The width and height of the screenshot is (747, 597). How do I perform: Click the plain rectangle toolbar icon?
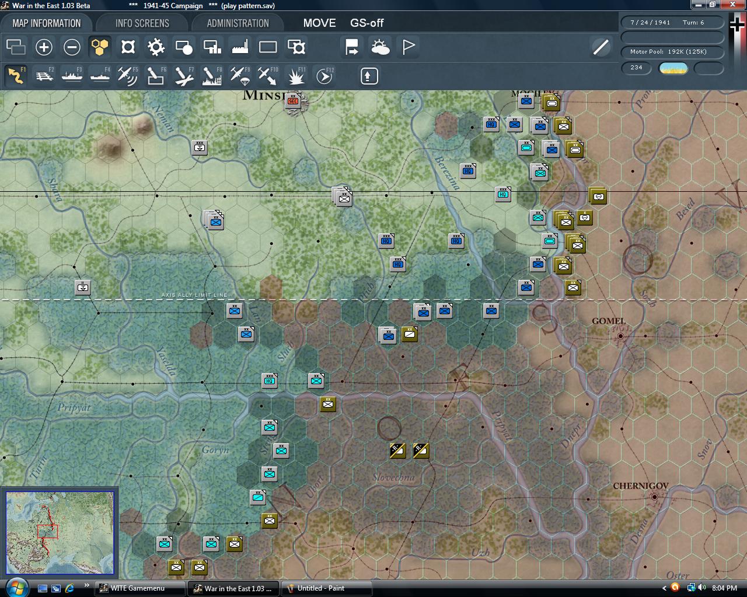pyautogui.click(x=268, y=47)
